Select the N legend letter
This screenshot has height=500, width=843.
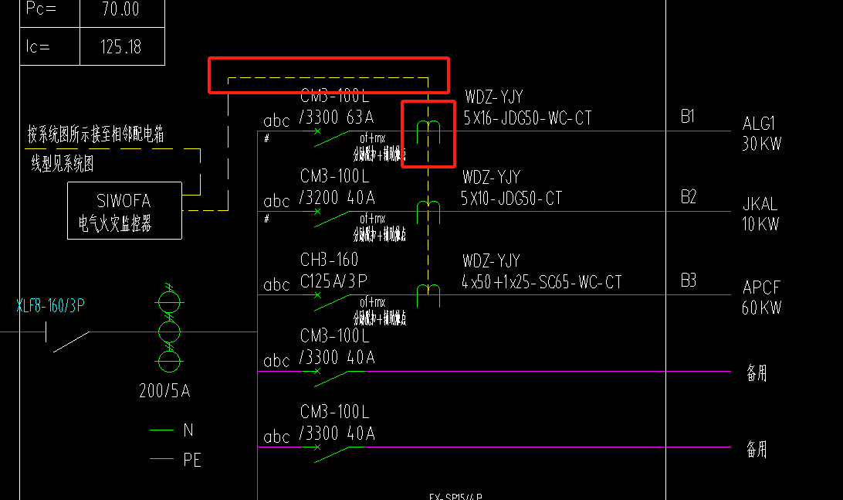(188, 430)
